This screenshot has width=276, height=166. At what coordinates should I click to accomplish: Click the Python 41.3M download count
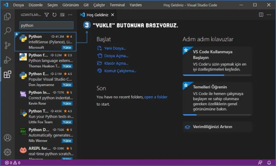click(x=58, y=37)
